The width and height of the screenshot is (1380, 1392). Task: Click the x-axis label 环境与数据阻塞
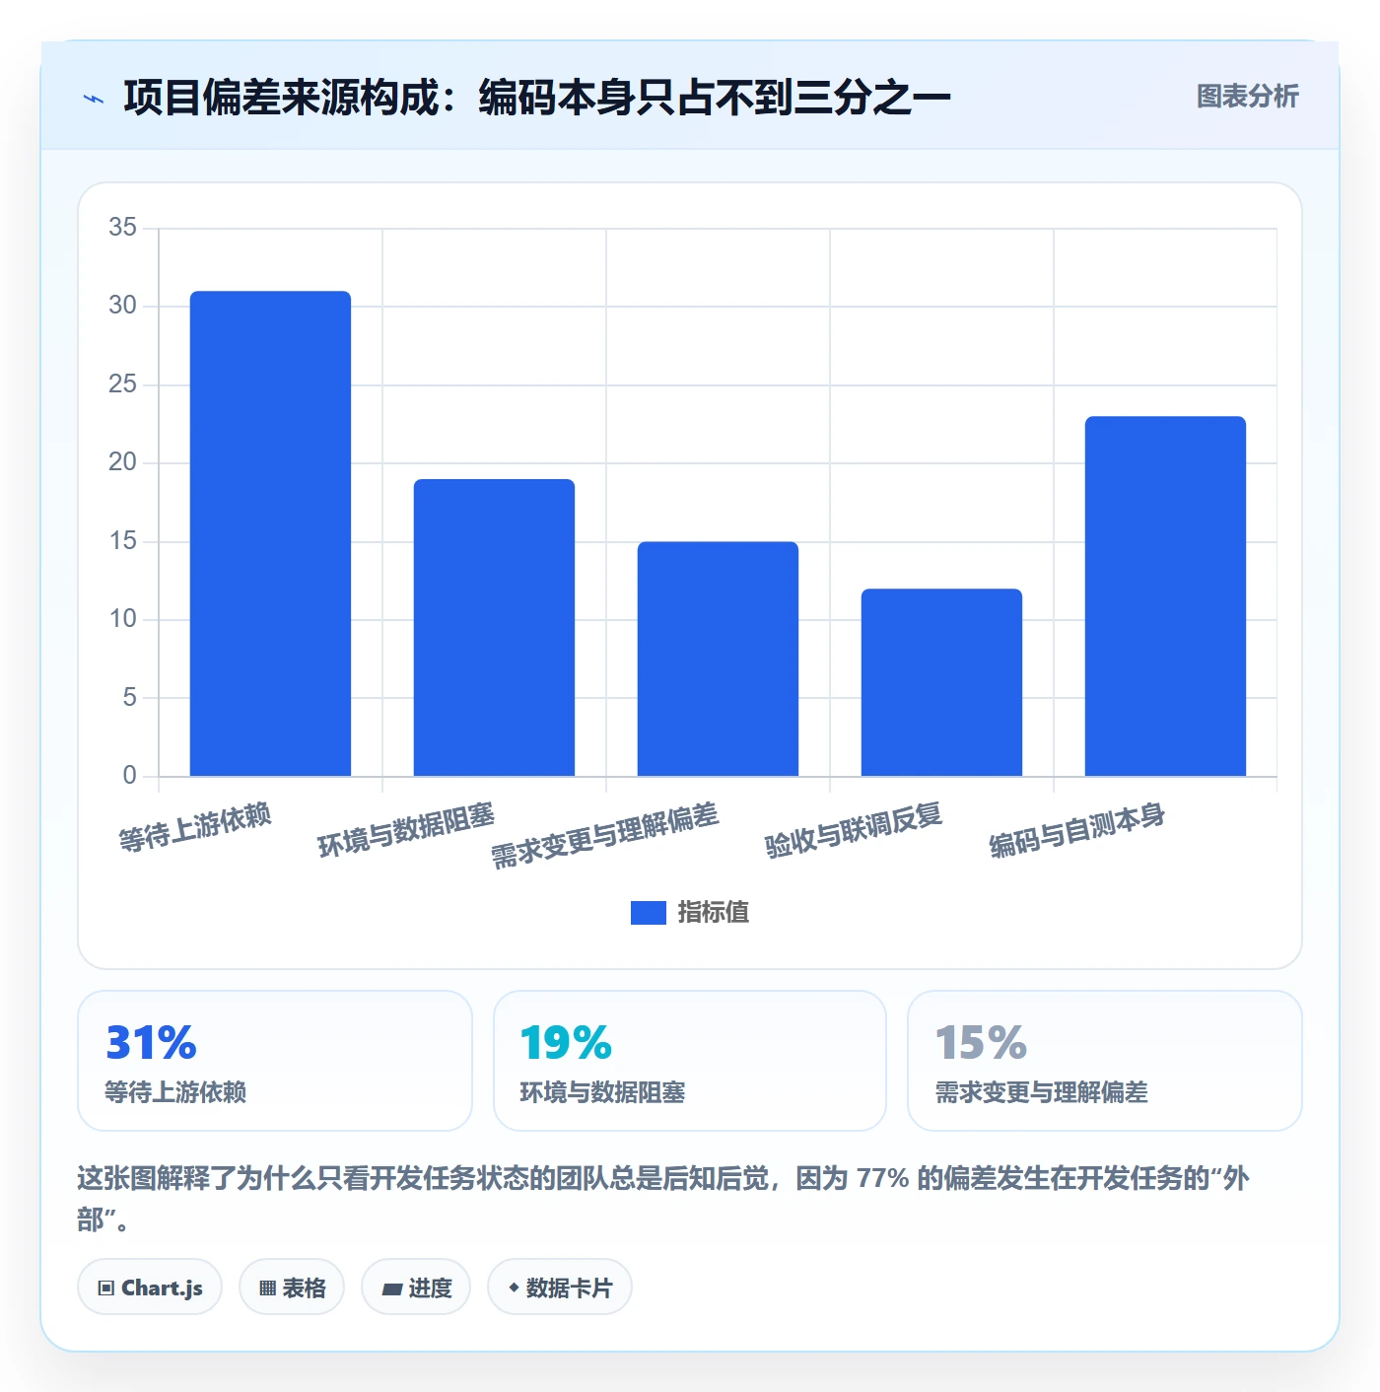coord(406,831)
